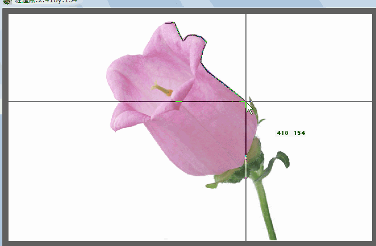
Task: Click the 418 154 coordinate label
Action: (x=291, y=133)
